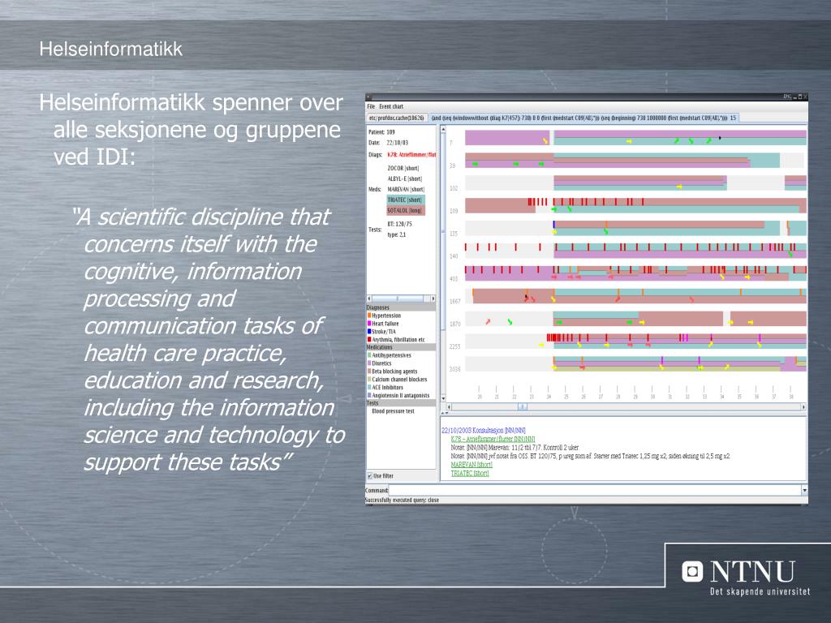831x623 pixels.
Task: Open the TRIATEC [short] link in notes
Action: pos(470,473)
